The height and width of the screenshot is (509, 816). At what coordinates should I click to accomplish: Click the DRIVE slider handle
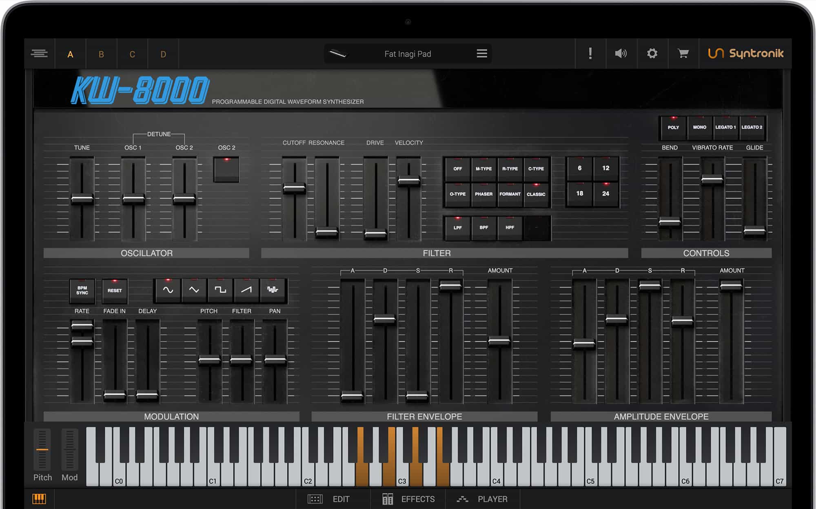click(x=375, y=234)
